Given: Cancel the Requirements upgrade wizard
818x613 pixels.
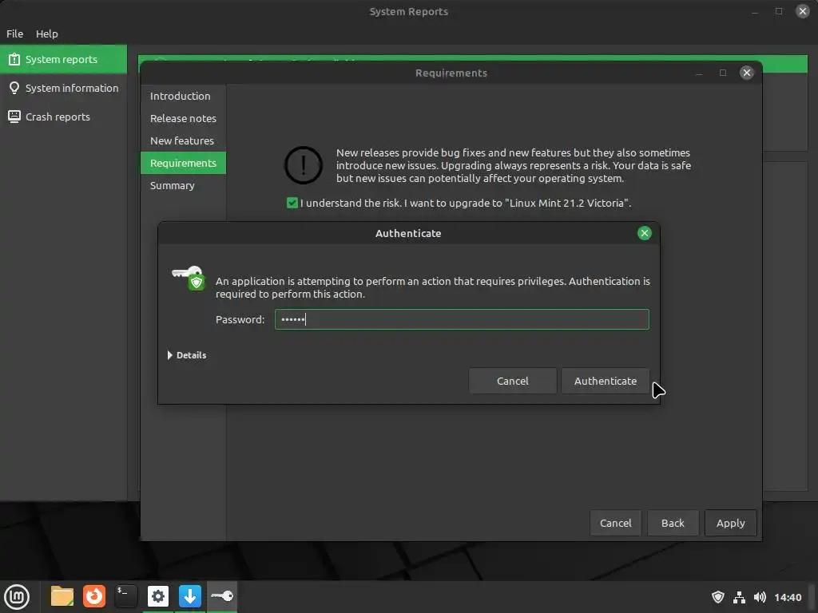Looking at the screenshot, I should 616,523.
